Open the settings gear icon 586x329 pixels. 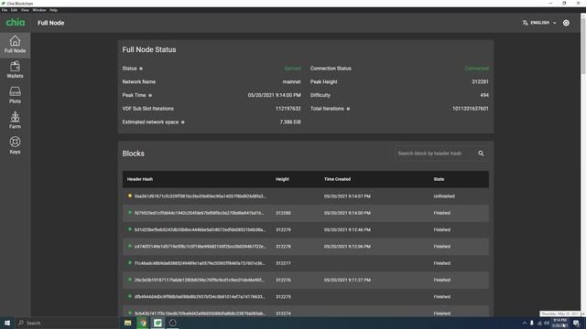pyautogui.click(x=566, y=23)
